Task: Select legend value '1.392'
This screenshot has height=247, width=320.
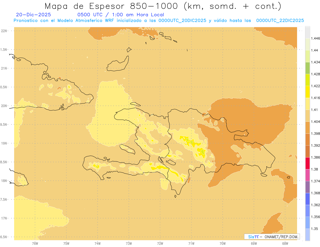Action: click(315, 145)
